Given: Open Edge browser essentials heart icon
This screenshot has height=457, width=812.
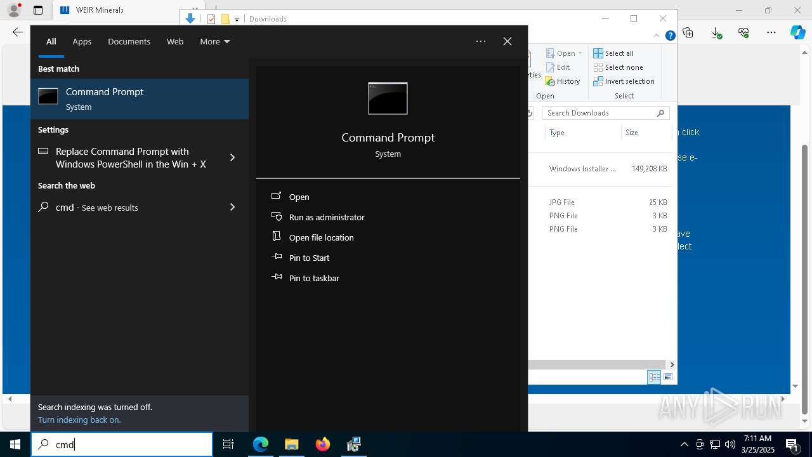Looking at the screenshot, I should [743, 32].
